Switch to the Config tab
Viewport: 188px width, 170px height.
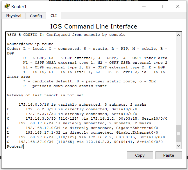36,16
